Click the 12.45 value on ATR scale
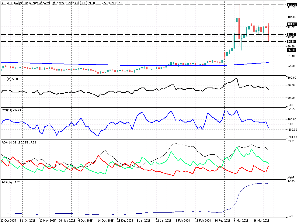Viewport: 299px width, 224px height. (x=292, y=181)
